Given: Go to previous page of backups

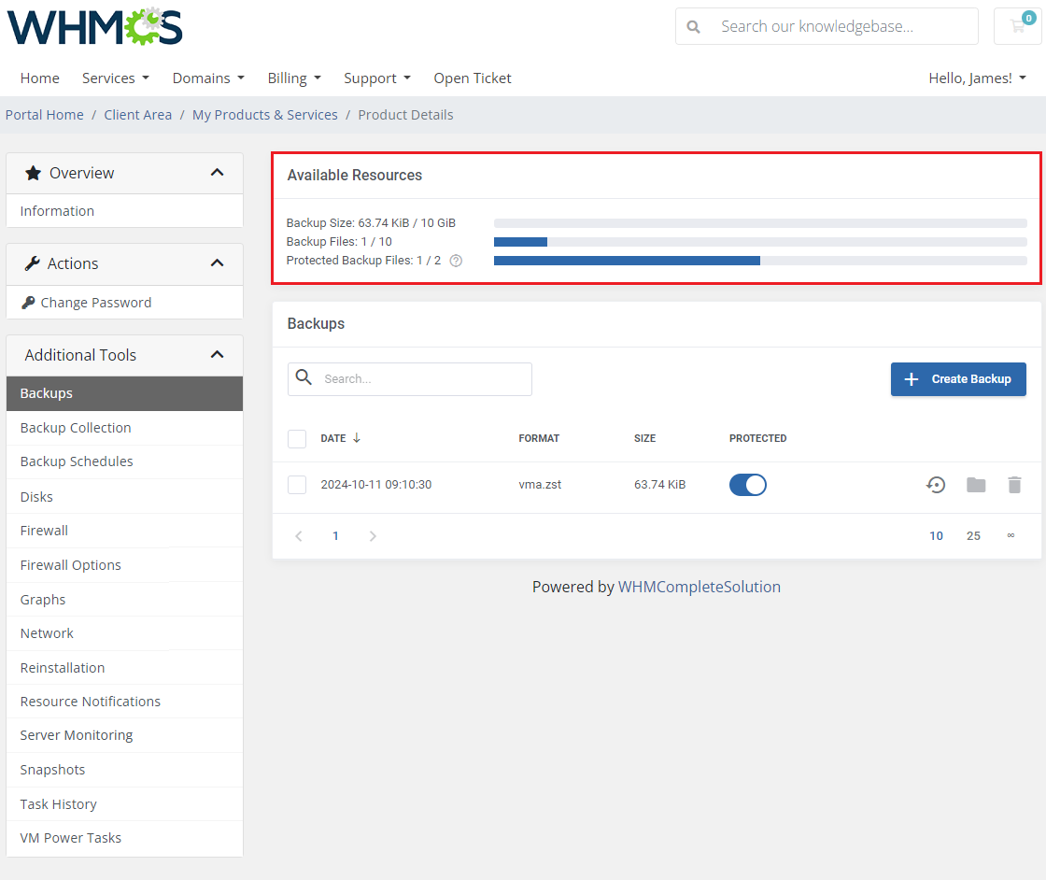Looking at the screenshot, I should [299, 535].
